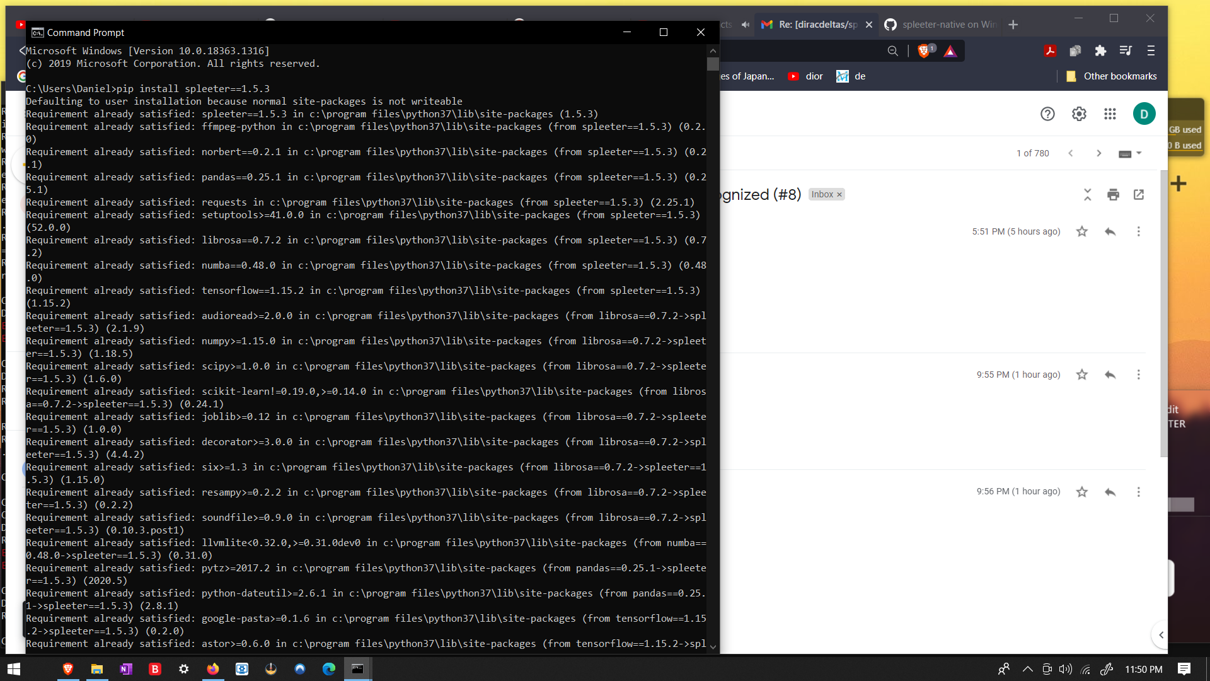Click the Adobe Acrobat extension icon
This screenshot has width=1210, height=681.
coord(1050,50)
